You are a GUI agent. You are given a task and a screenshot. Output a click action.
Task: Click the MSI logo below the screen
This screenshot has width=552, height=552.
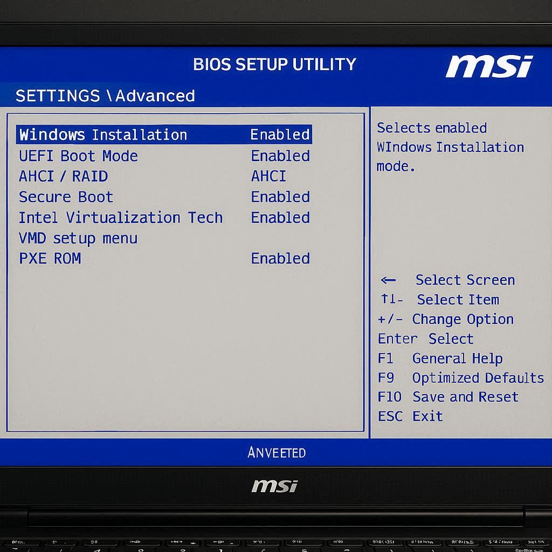[x=274, y=486]
